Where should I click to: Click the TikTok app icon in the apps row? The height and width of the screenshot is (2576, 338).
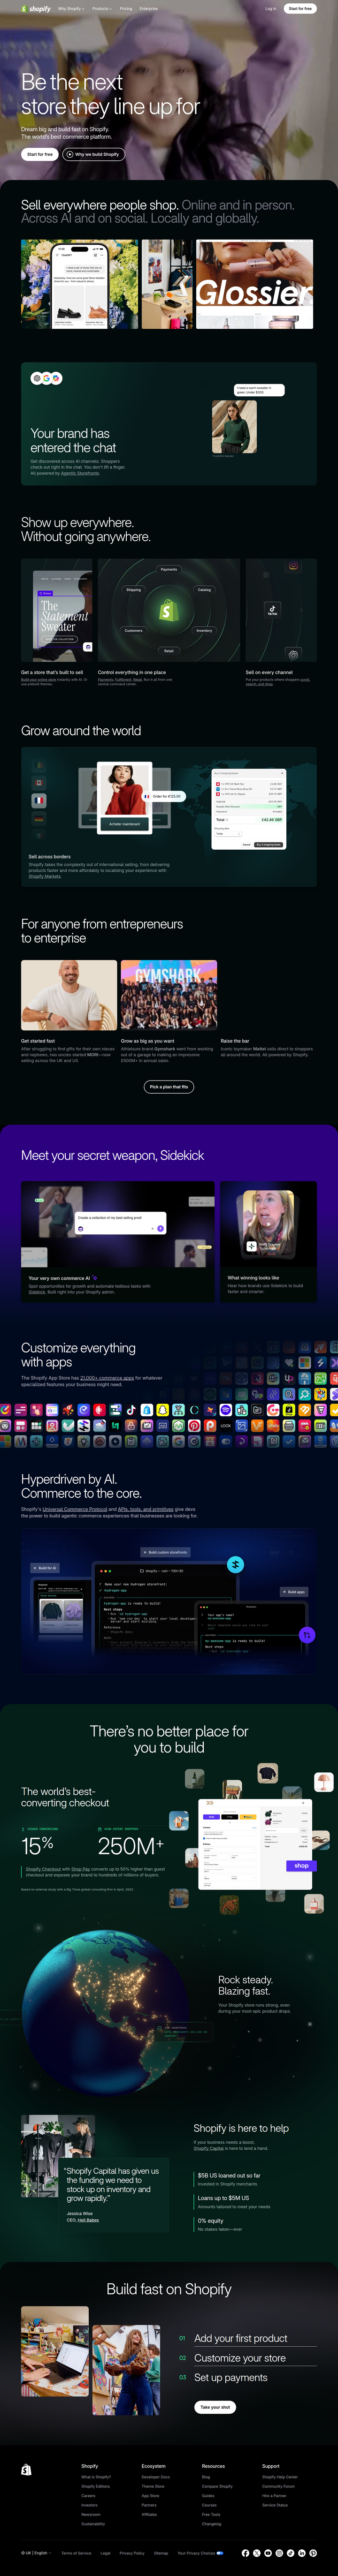pyautogui.click(x=131, y=1410)
